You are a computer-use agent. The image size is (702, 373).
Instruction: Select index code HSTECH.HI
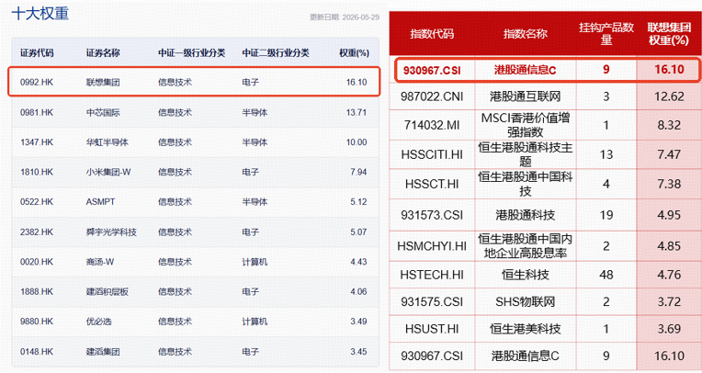coord(432,275)
